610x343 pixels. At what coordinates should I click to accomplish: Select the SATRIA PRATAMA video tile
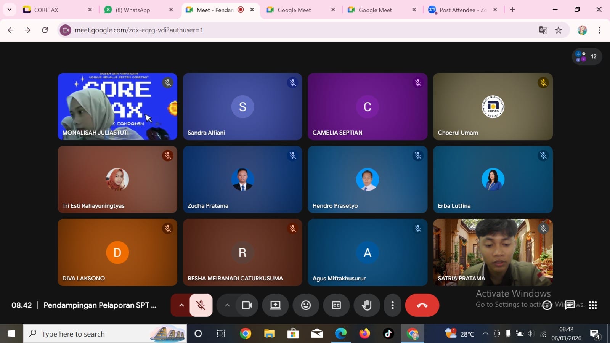pyautogui.click(x=493, y=252)
